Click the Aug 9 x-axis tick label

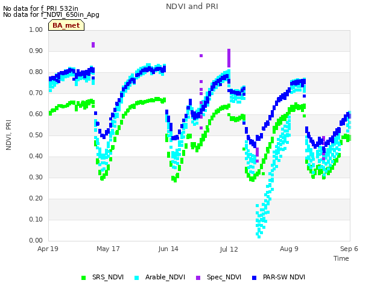(x=289, y=249)
